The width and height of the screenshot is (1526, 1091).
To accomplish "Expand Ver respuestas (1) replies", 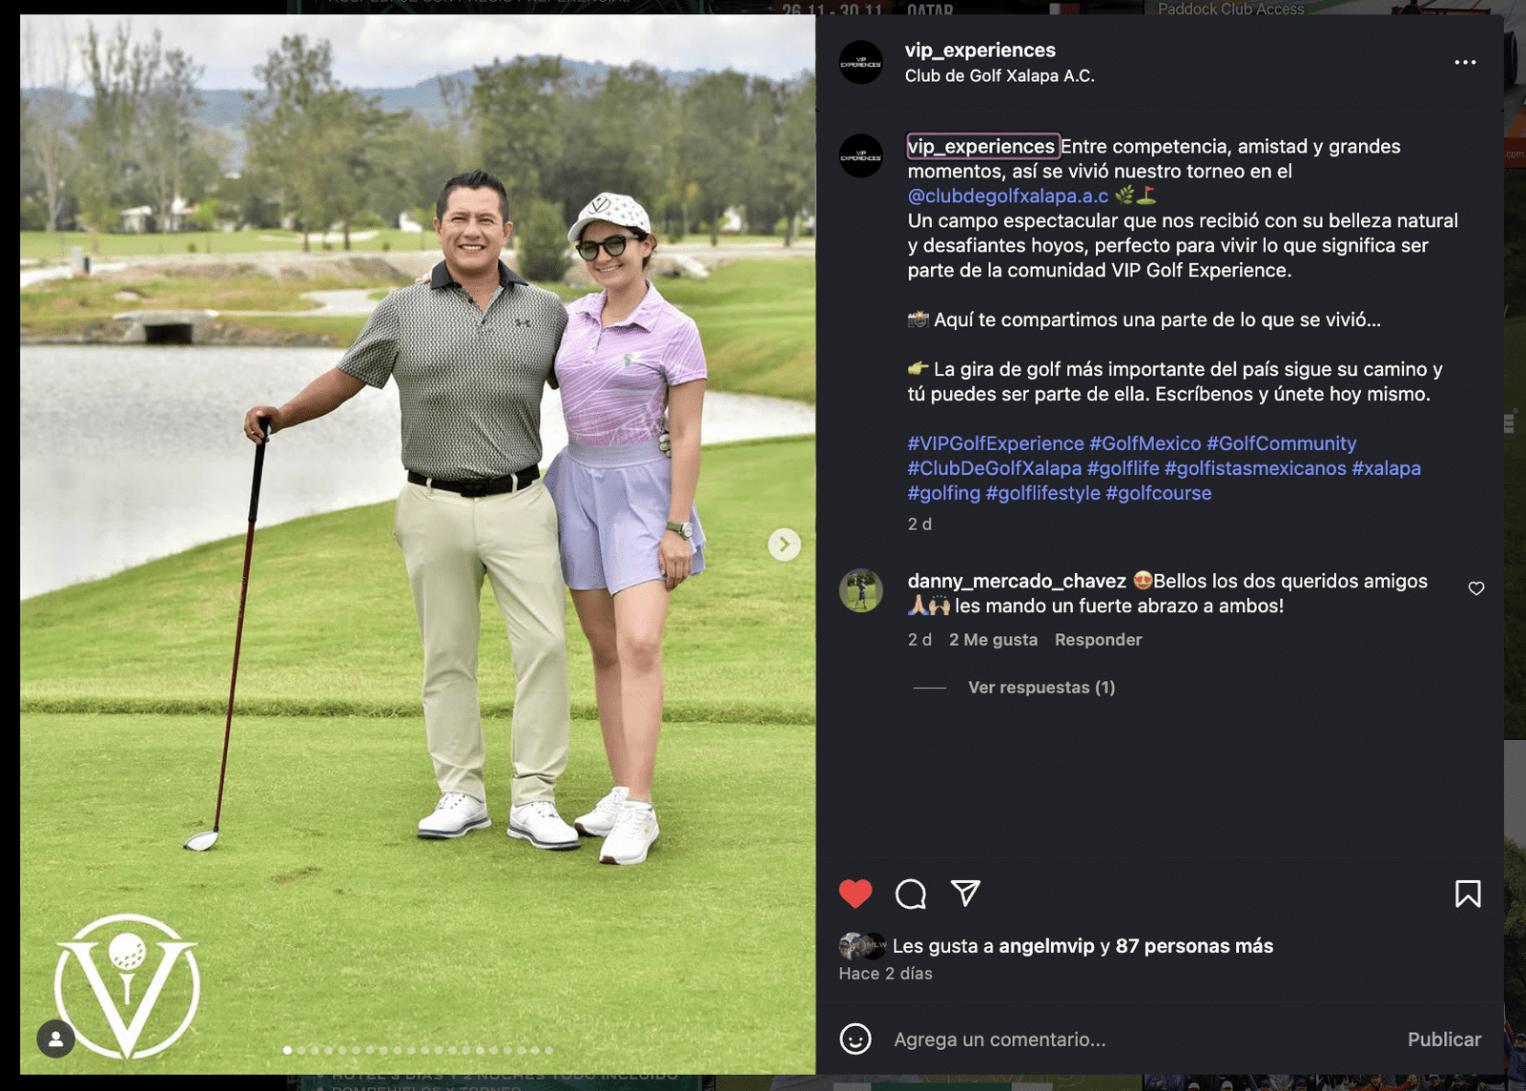I will pyautogui.click(x=1041, y=688).
